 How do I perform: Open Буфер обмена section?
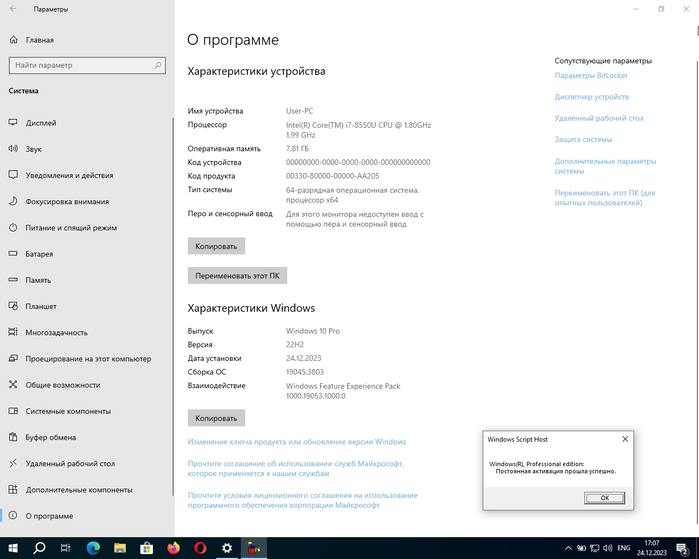click(x=87, y=437)
